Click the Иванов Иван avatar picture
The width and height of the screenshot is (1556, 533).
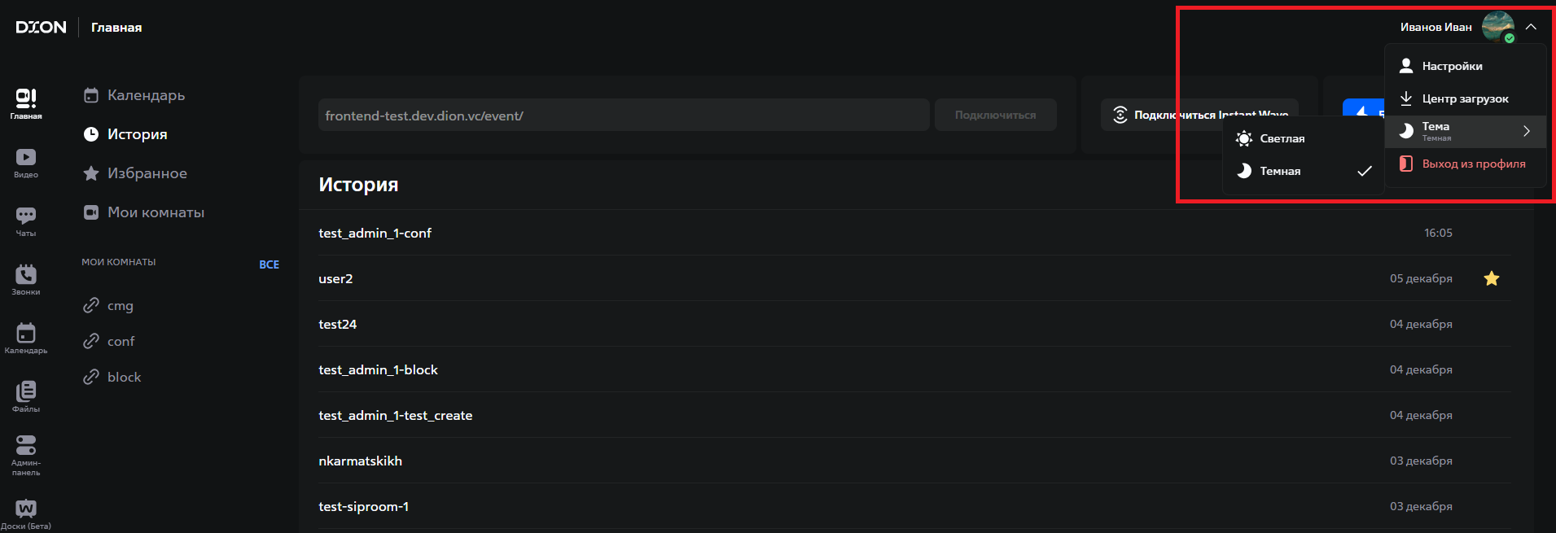pos(1497,27)
